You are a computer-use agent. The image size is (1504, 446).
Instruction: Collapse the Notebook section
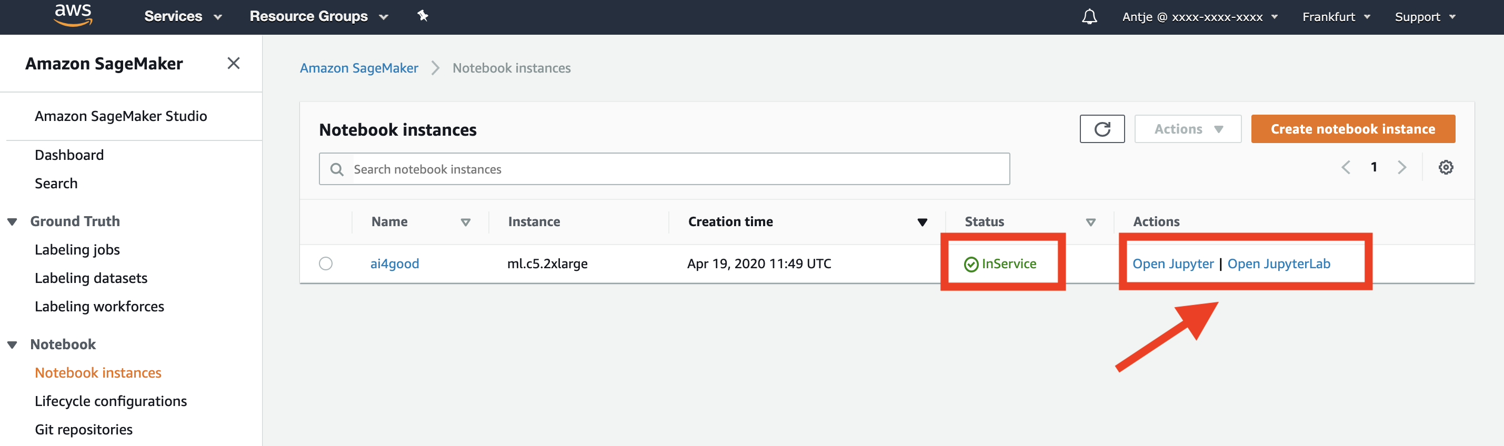[12, 345]
